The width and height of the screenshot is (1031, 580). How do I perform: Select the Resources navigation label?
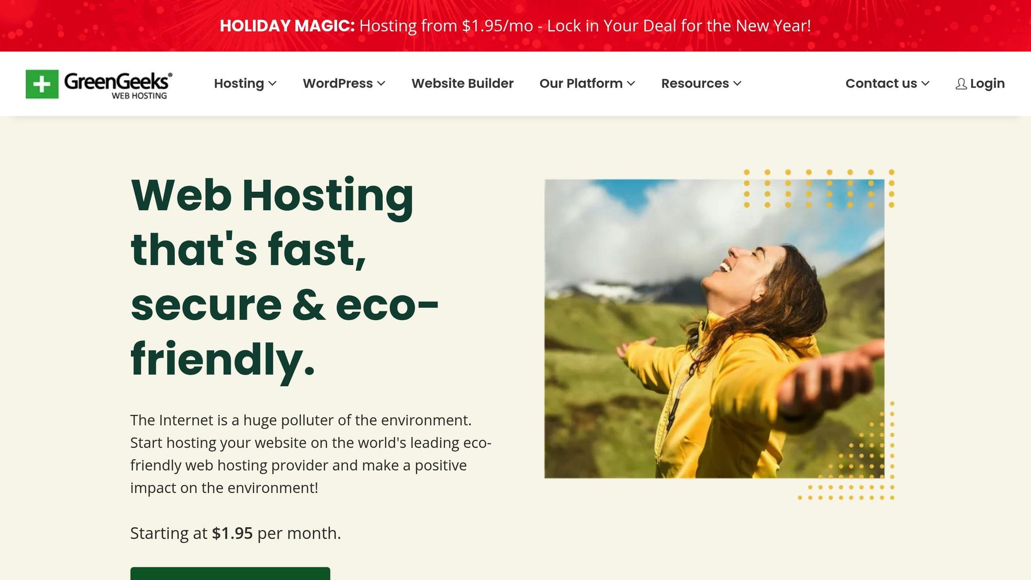(695, 84)
